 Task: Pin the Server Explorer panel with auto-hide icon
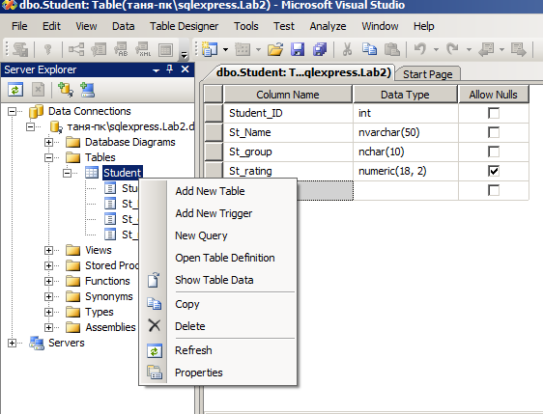(x=170, y=69)
